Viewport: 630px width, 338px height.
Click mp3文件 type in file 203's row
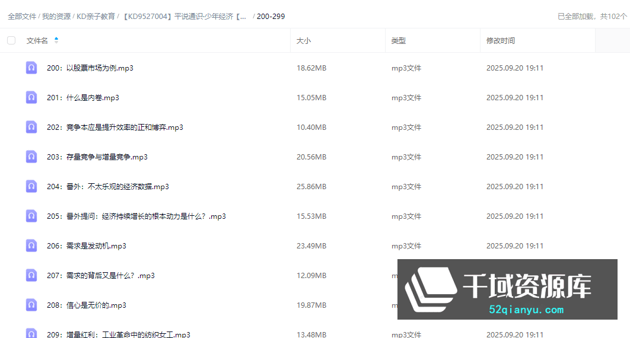(406, 157)
